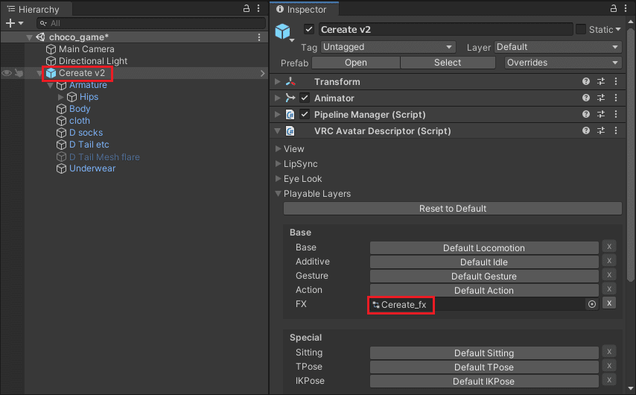Open the Layer dropdown

pos(558,47)
